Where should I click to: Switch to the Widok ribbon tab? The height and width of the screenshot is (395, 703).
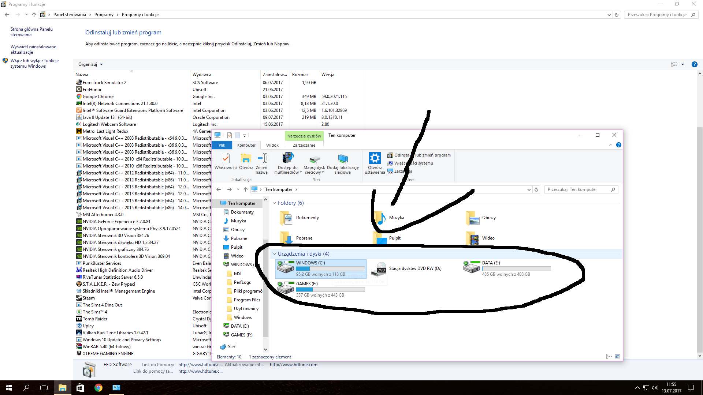click(272, 145)
